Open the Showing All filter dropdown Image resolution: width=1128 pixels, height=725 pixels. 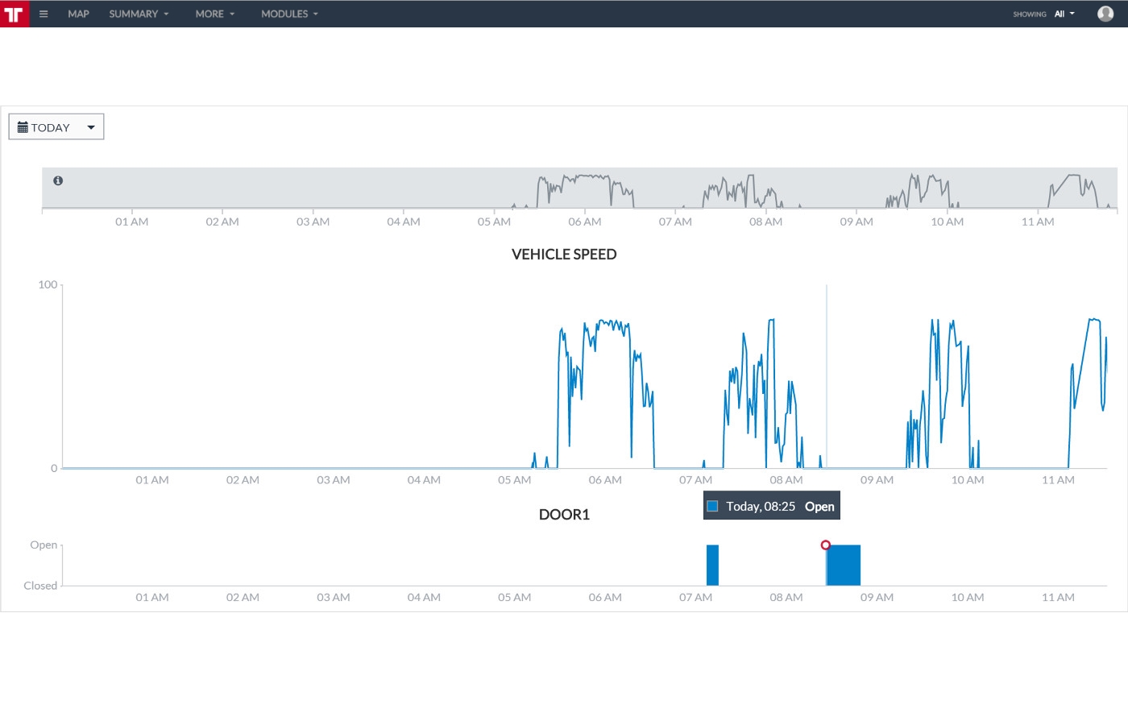coord(1063,14)
